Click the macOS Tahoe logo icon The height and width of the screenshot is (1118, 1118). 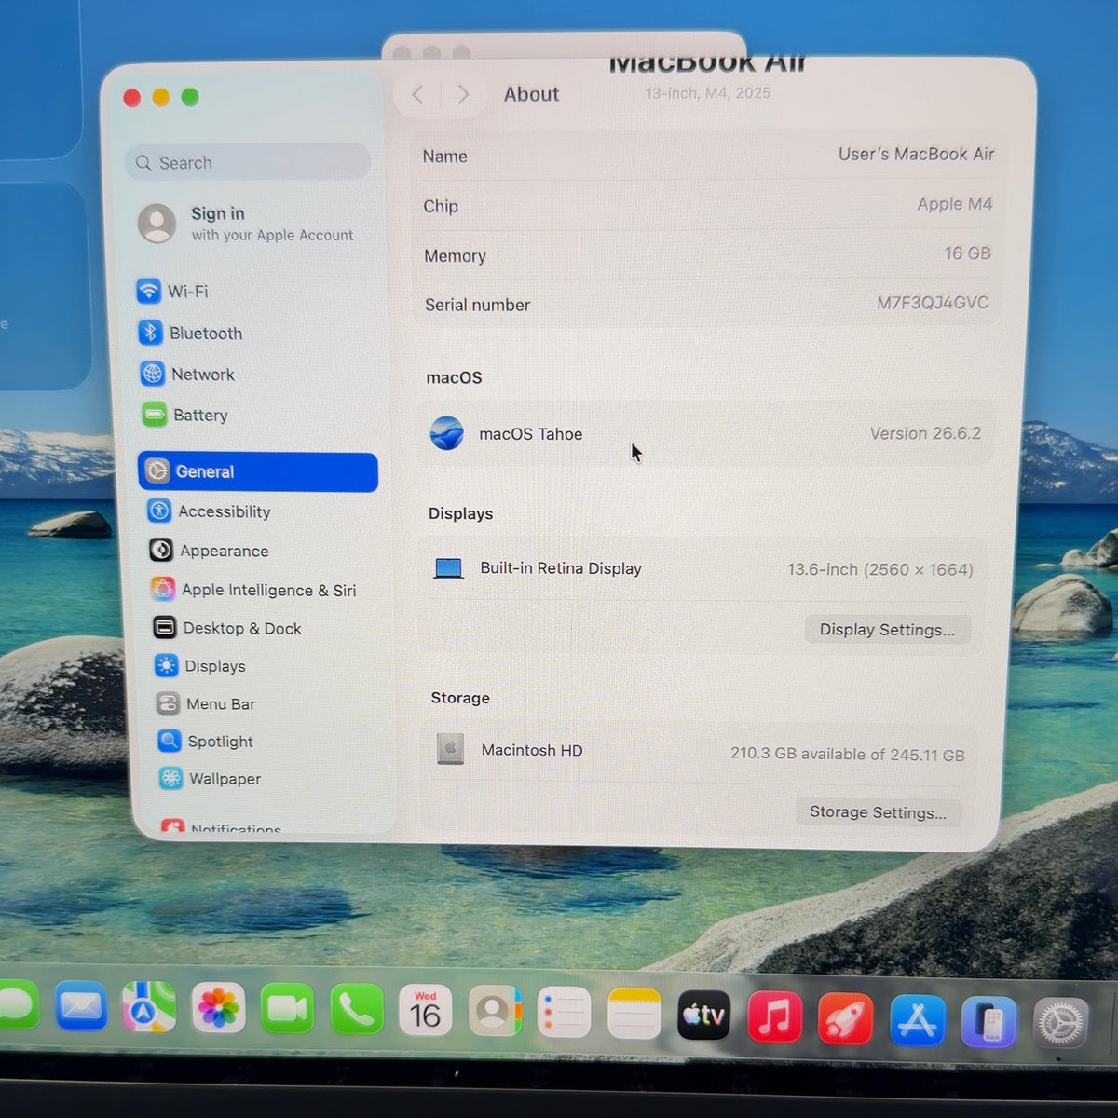coord(447,433)
